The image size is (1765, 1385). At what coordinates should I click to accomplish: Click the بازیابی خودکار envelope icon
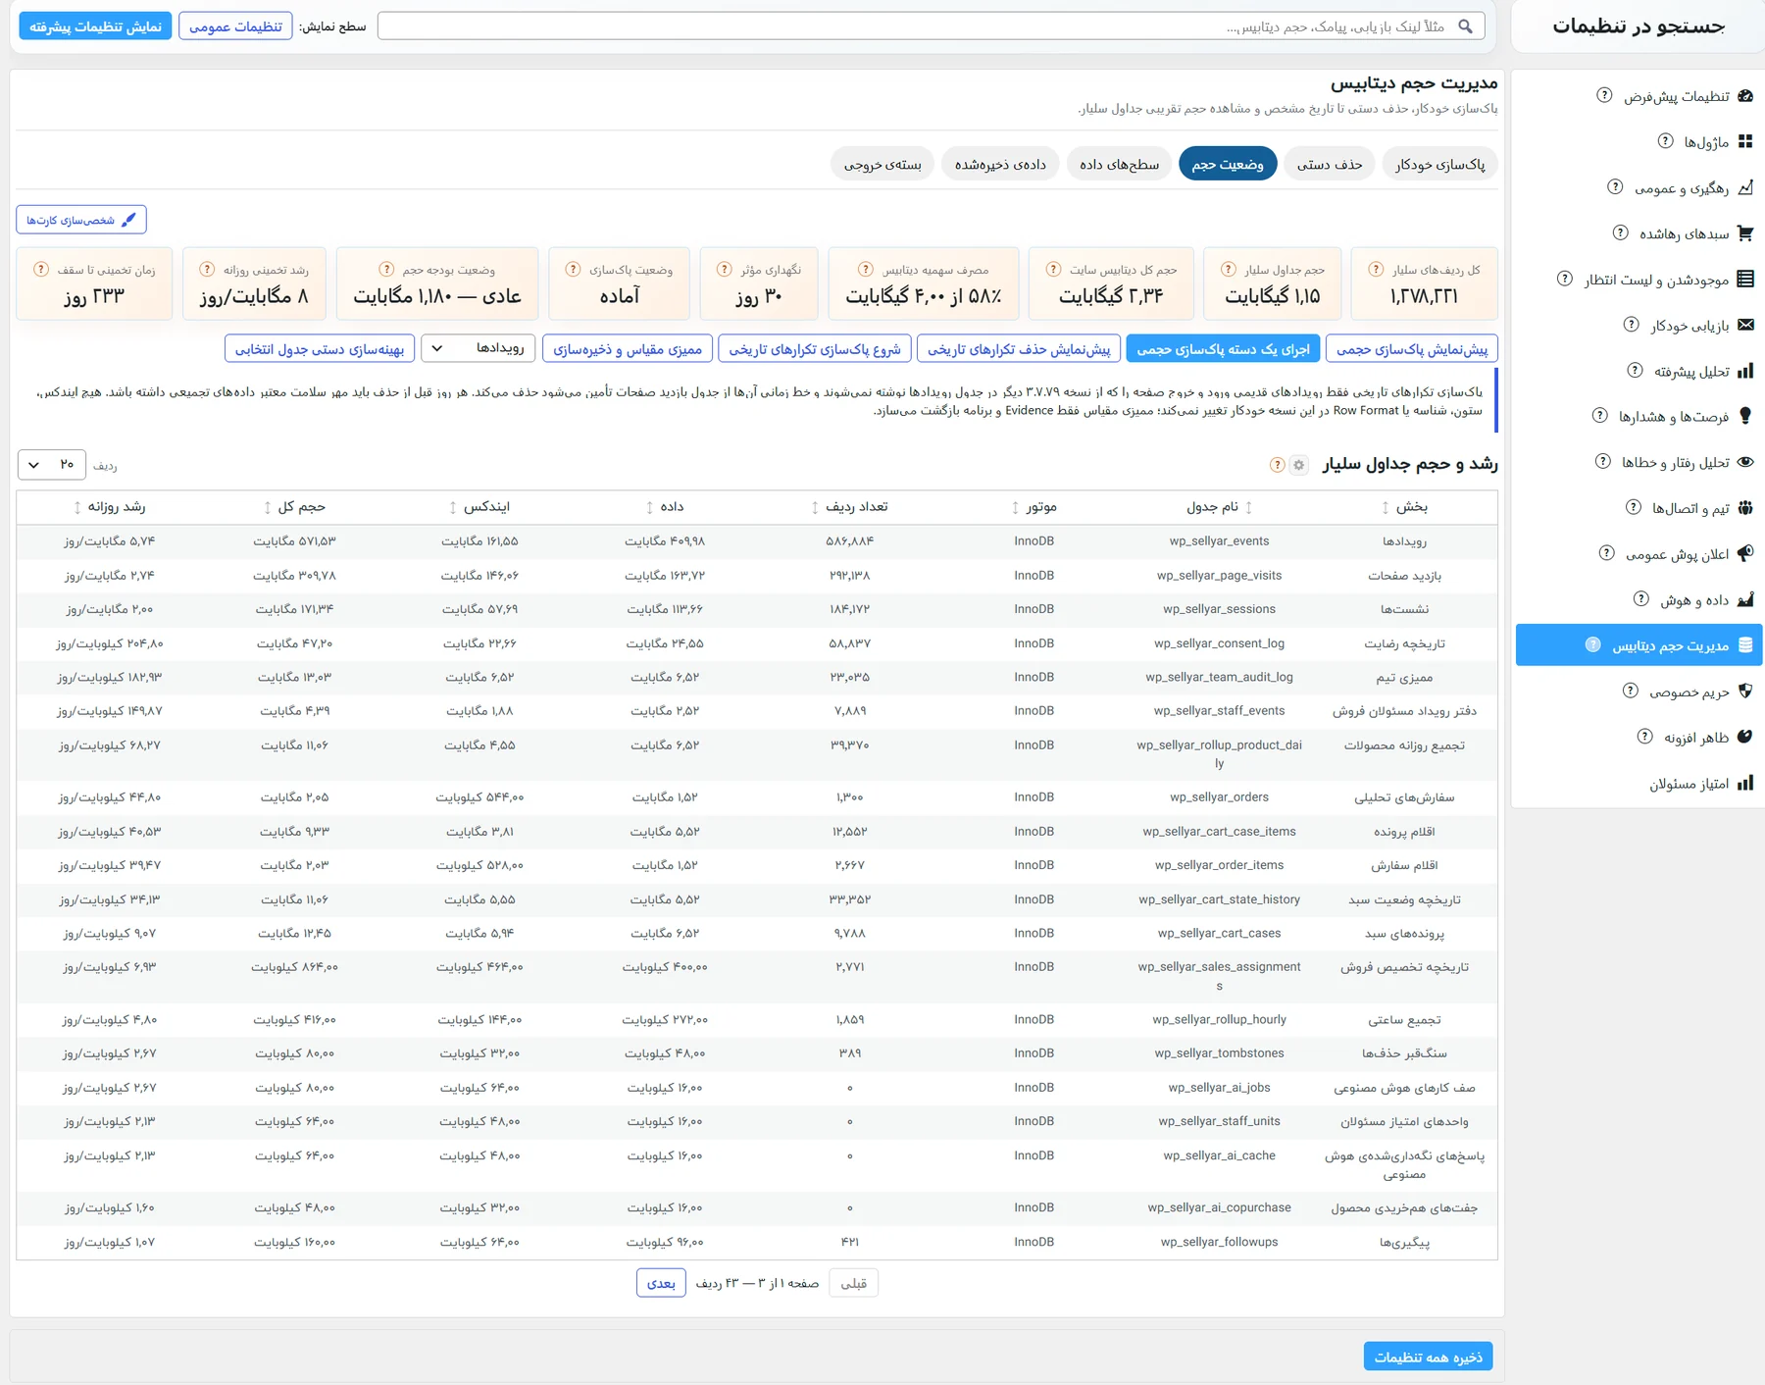point(1745,325)
